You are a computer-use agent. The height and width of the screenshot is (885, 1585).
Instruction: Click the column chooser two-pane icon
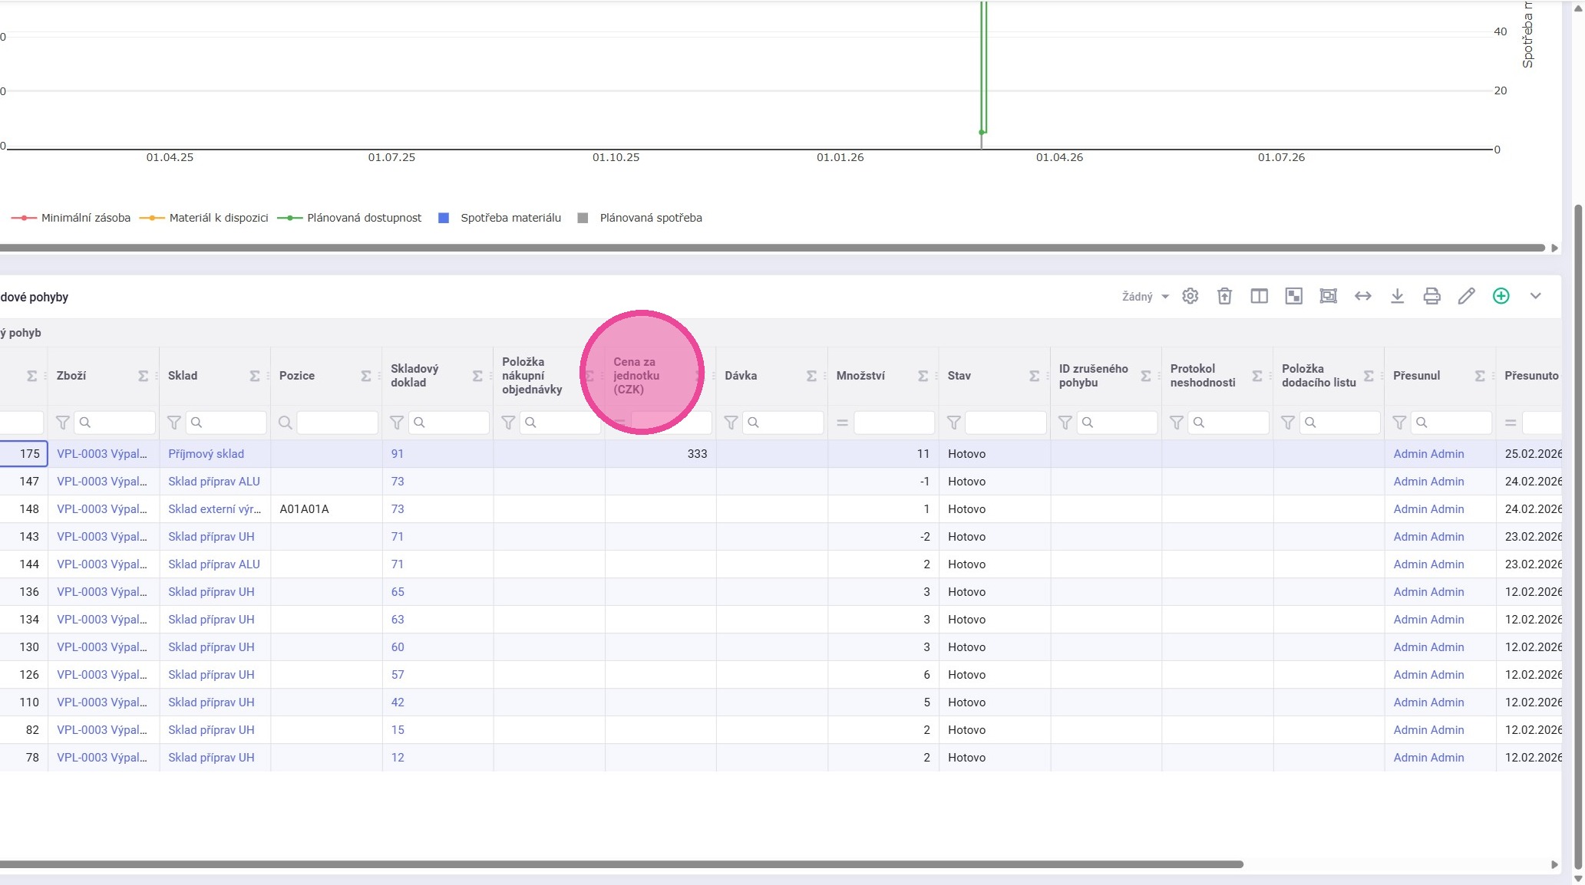pyautogui.click(x=1259, y=296)
